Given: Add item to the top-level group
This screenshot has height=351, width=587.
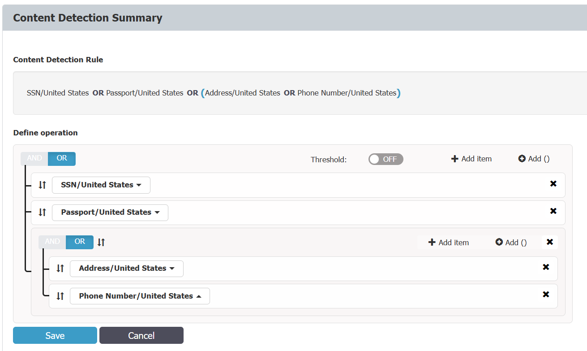Looking at the screenshot, I should (x=471, y=159).
